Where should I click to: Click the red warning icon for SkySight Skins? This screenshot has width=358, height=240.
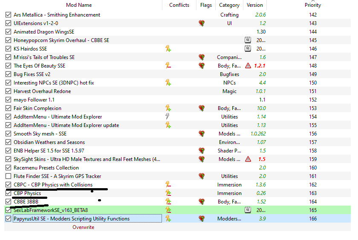(x=248, y=159)
